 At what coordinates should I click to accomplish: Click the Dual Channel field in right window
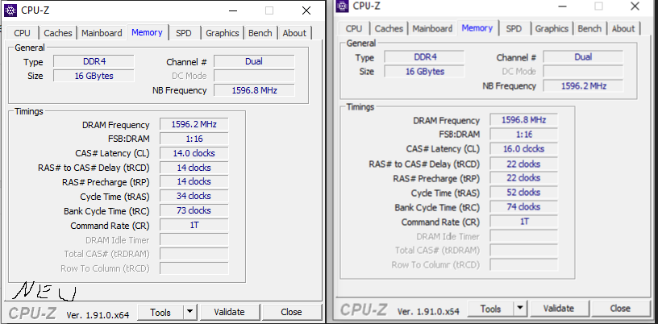[x=583, y=57]
